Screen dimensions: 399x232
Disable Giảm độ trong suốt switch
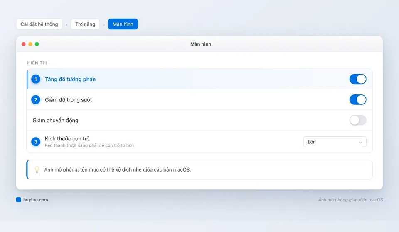[358, 100]
